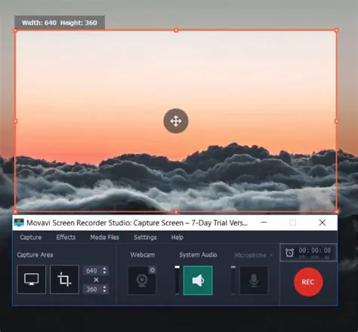Enable the microphone recording button
358x332 pixels.
(x=254, y=281)
